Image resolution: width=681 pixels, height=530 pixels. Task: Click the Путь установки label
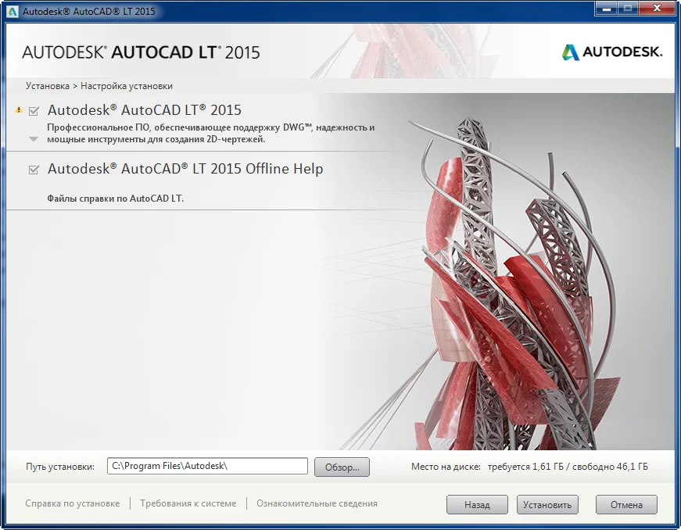coord(60,467)
